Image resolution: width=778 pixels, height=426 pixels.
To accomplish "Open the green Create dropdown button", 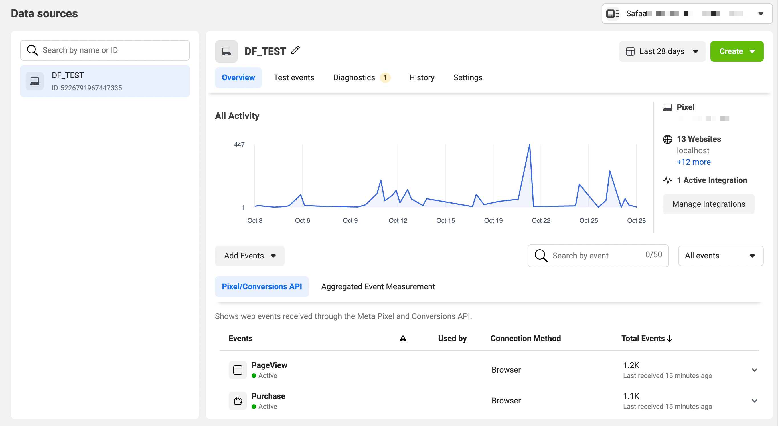I will (x=737, y=51).
